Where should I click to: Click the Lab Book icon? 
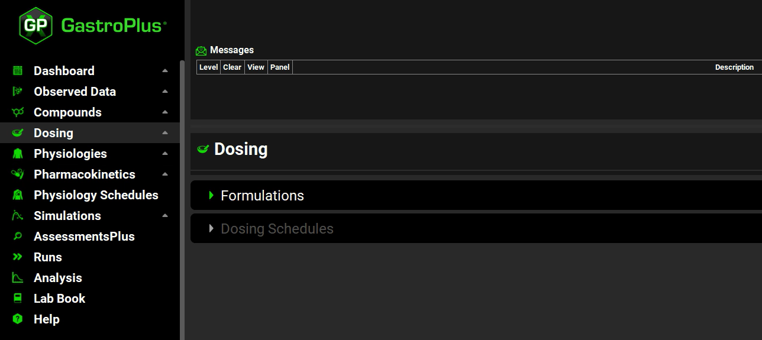tap(18, 299)
